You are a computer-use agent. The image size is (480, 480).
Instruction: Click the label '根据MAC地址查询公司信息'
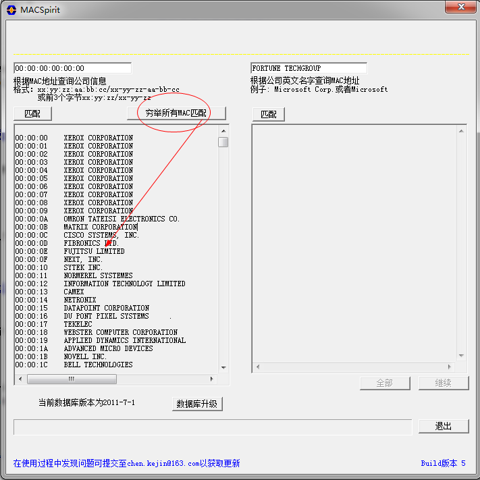[x=60, y=81]
